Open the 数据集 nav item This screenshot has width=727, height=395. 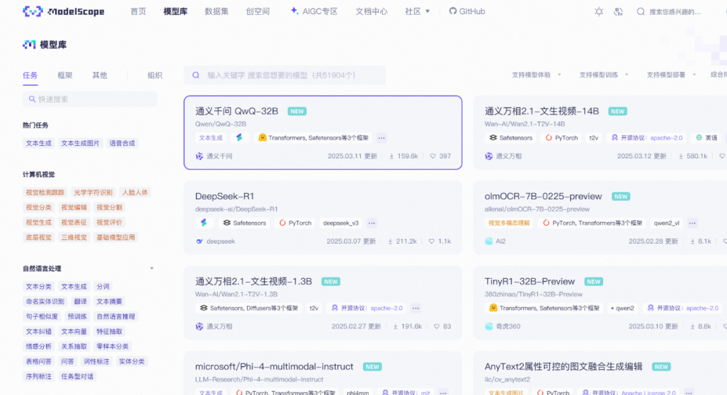tap(217, 11)
